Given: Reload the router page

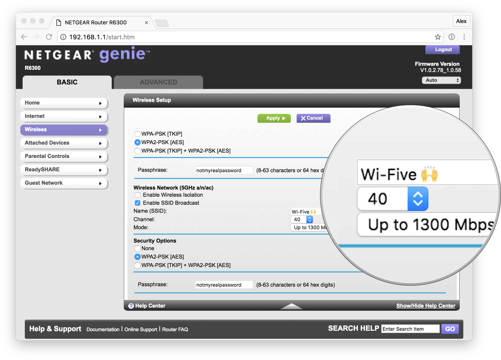Looking at the screenshot, I should 49,37.
